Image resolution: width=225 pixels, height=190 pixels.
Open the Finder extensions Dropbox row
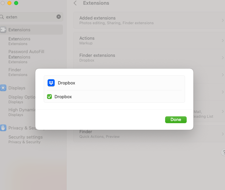(149, 58)
